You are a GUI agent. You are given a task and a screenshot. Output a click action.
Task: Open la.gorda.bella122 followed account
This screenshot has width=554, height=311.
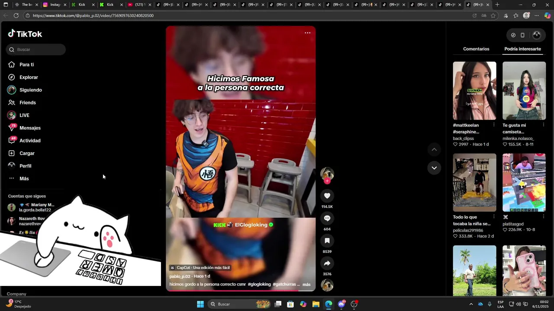point(30,207)
